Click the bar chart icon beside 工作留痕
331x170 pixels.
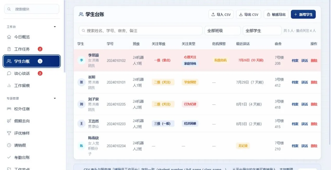[9, 86]
